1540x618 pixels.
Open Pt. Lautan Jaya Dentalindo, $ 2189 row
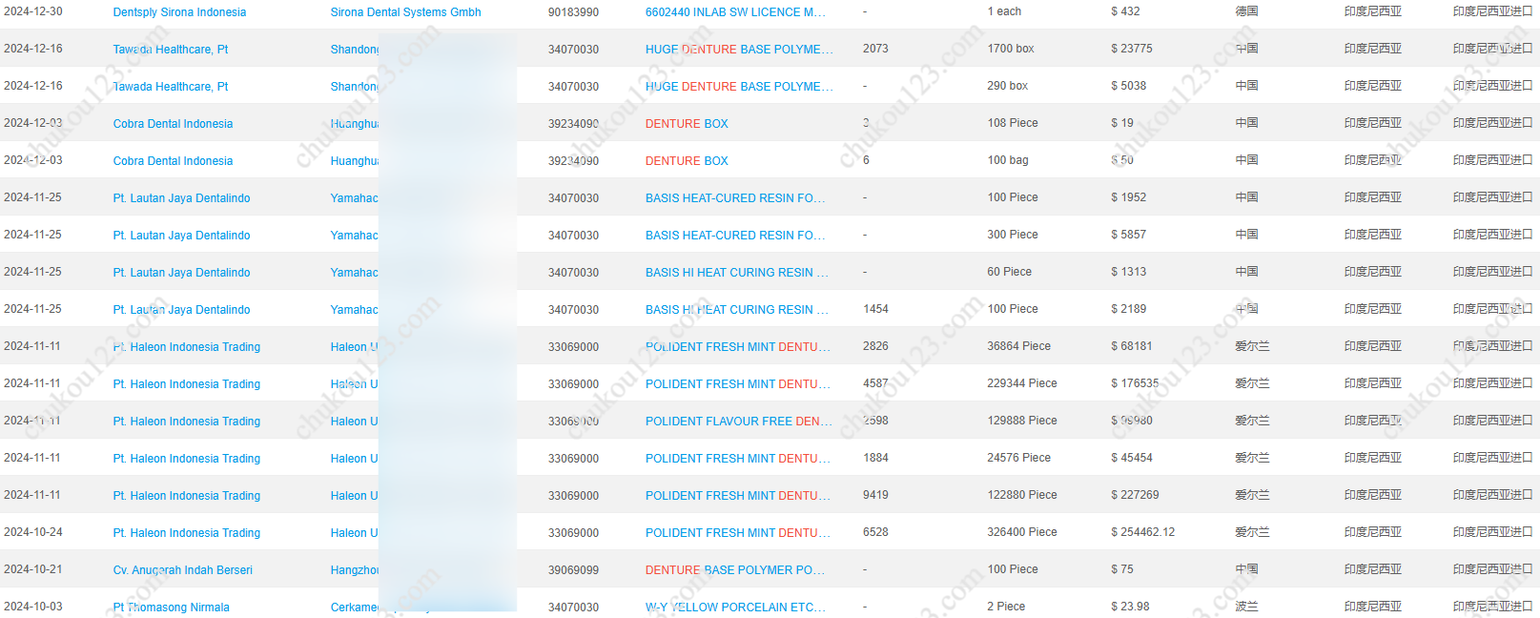coord(181,310)
